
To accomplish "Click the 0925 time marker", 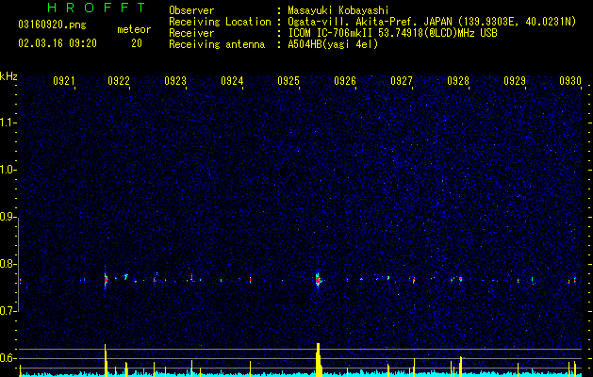I will 288,80.
